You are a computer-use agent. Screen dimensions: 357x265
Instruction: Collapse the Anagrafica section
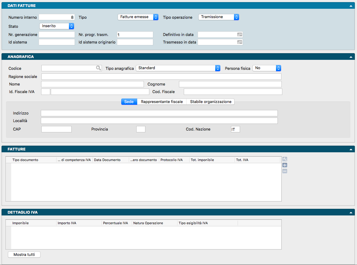pos(351,57)
